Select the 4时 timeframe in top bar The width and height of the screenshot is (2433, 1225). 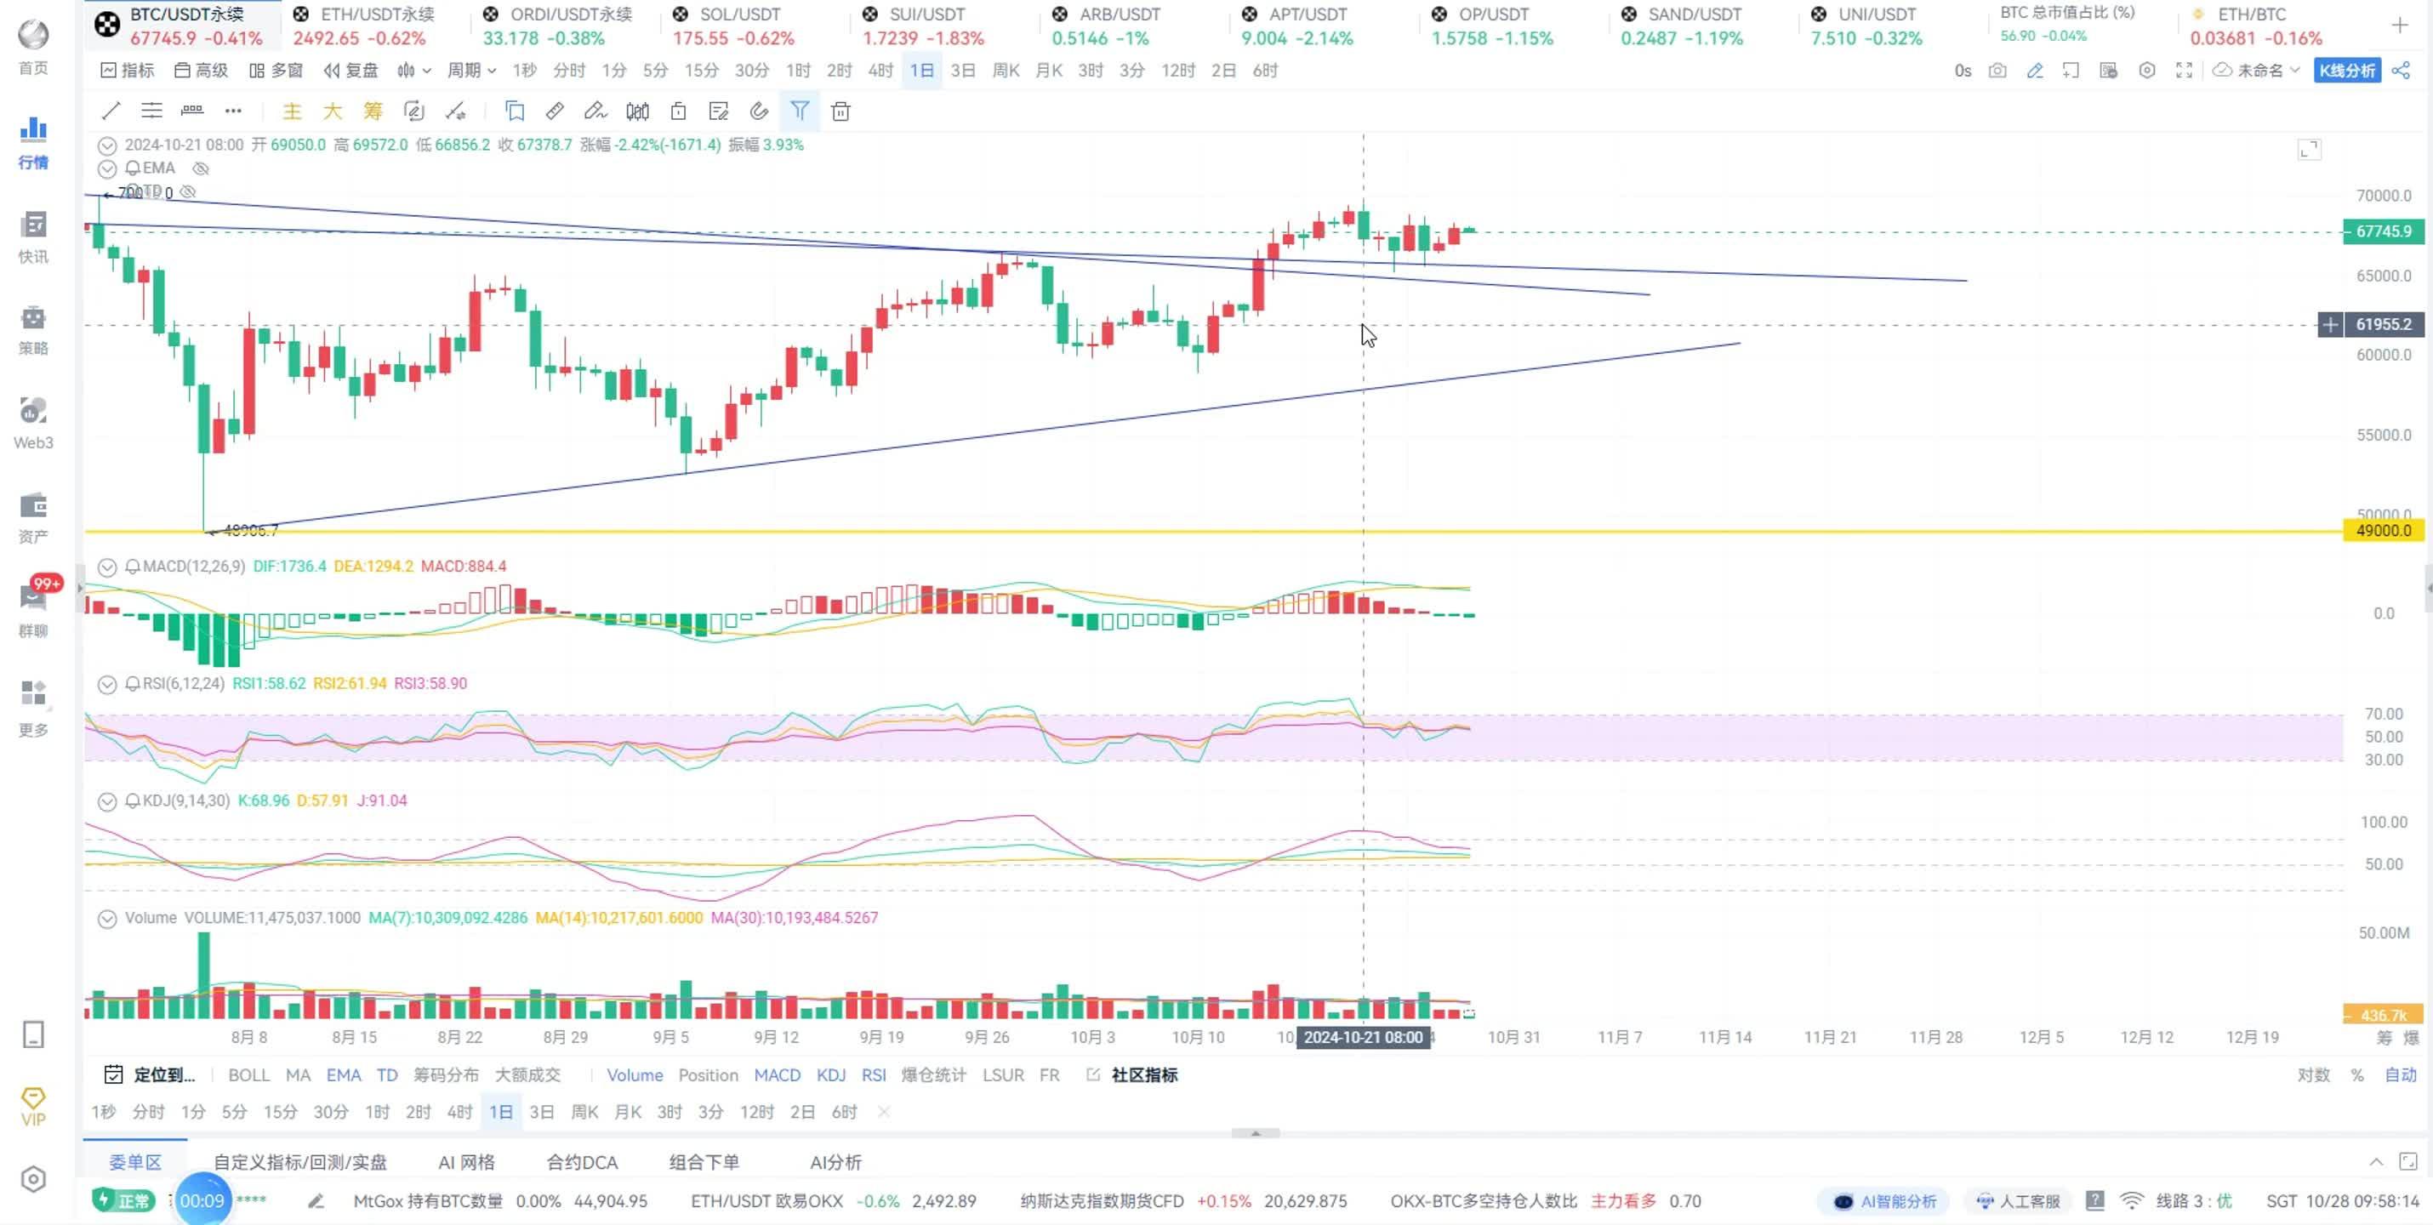[880, 71]
